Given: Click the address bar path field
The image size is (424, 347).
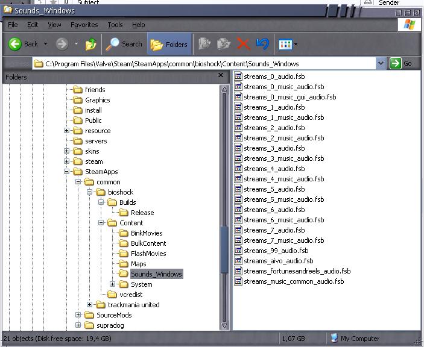Looking at the screenshot, I should tap(205, 63).
